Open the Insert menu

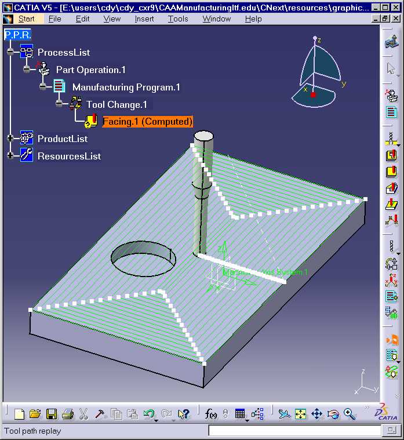click(x=144, y=19)
